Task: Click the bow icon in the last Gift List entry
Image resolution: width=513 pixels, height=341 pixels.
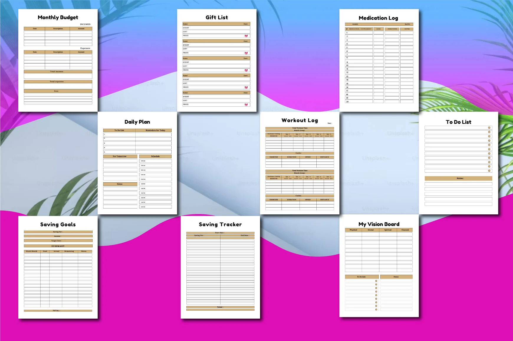Action: (246, 105)
